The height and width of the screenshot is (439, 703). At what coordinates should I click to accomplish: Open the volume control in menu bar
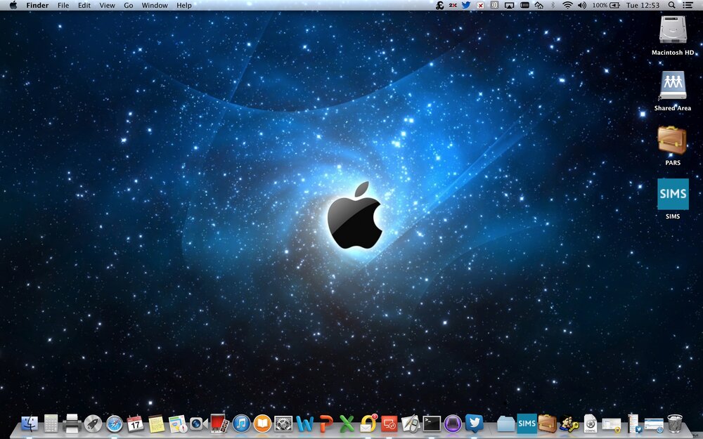coord(582,6)
